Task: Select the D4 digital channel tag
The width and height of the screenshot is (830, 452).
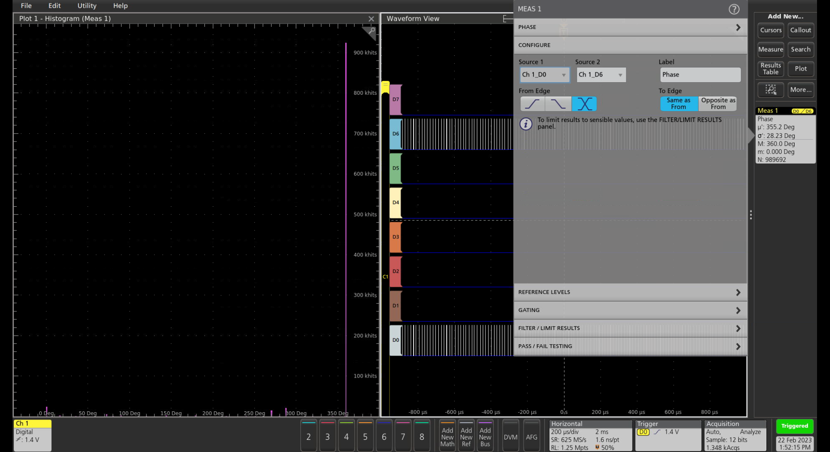Action: 396,202
